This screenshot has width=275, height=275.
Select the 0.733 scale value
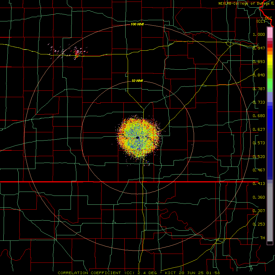259,102
